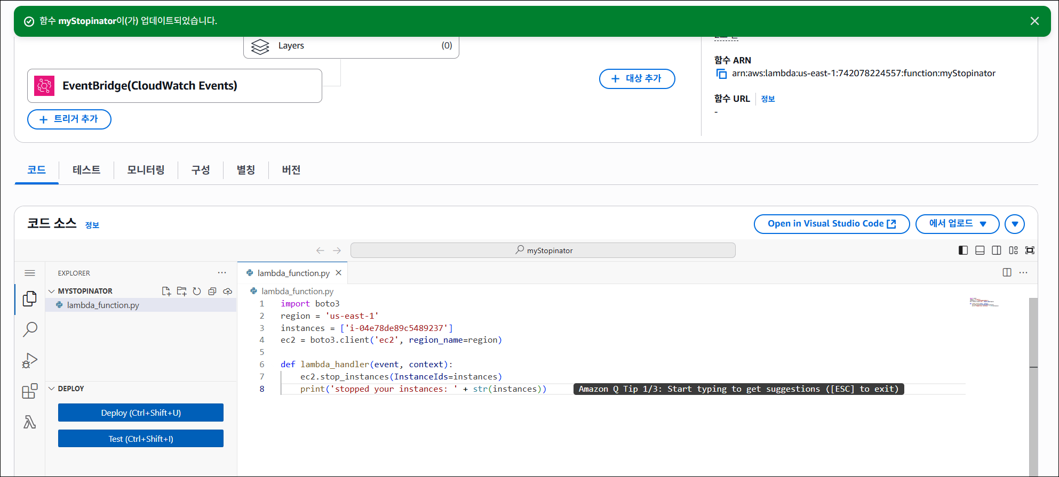Go back with editor left arrow

pyautogui.click(x=320, y=250)
